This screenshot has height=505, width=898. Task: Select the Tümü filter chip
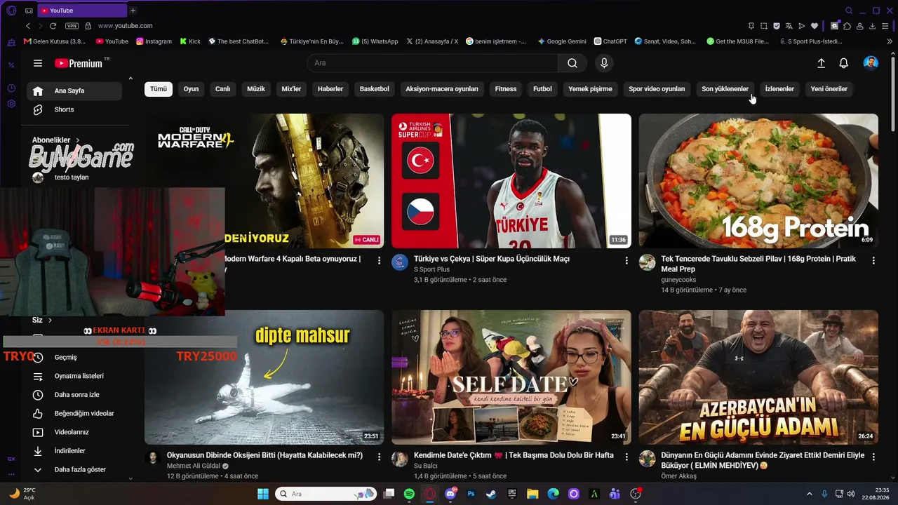coord(159,89)
